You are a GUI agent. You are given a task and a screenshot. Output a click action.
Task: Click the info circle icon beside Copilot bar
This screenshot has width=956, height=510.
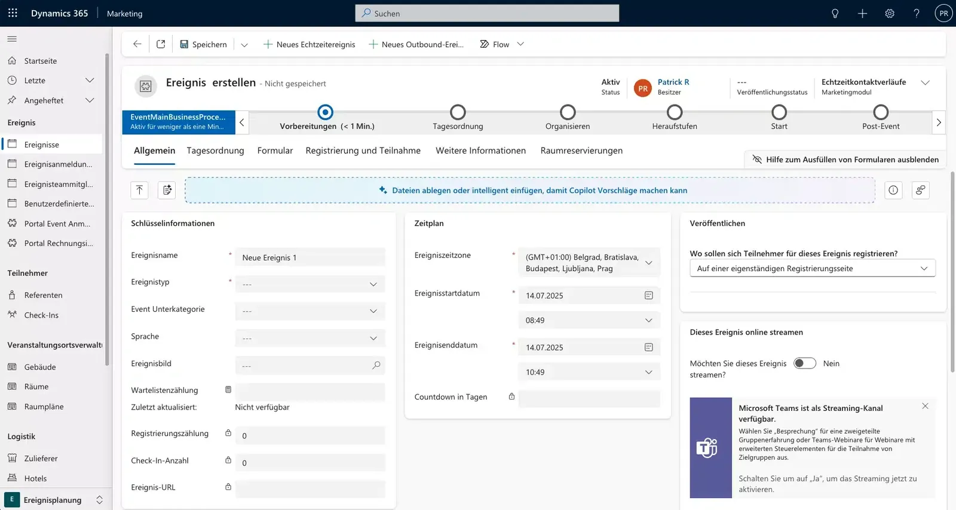pos(893,190)
